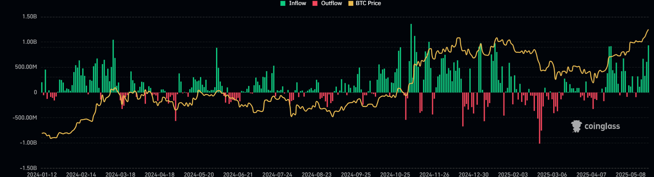This screenshot has height=177, width=654.
Task: Select the 2024-10-25 x-axis date
Action: tap(395, 174)
